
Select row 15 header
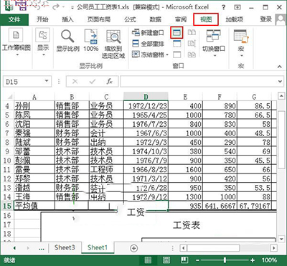7,206
